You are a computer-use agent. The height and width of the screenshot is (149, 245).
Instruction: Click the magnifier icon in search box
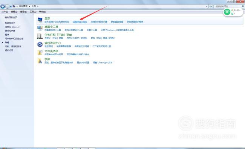(242, 6)
